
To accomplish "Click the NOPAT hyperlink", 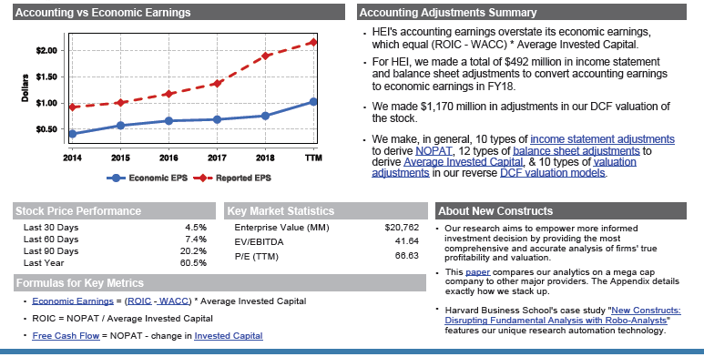I will [434, 151].
